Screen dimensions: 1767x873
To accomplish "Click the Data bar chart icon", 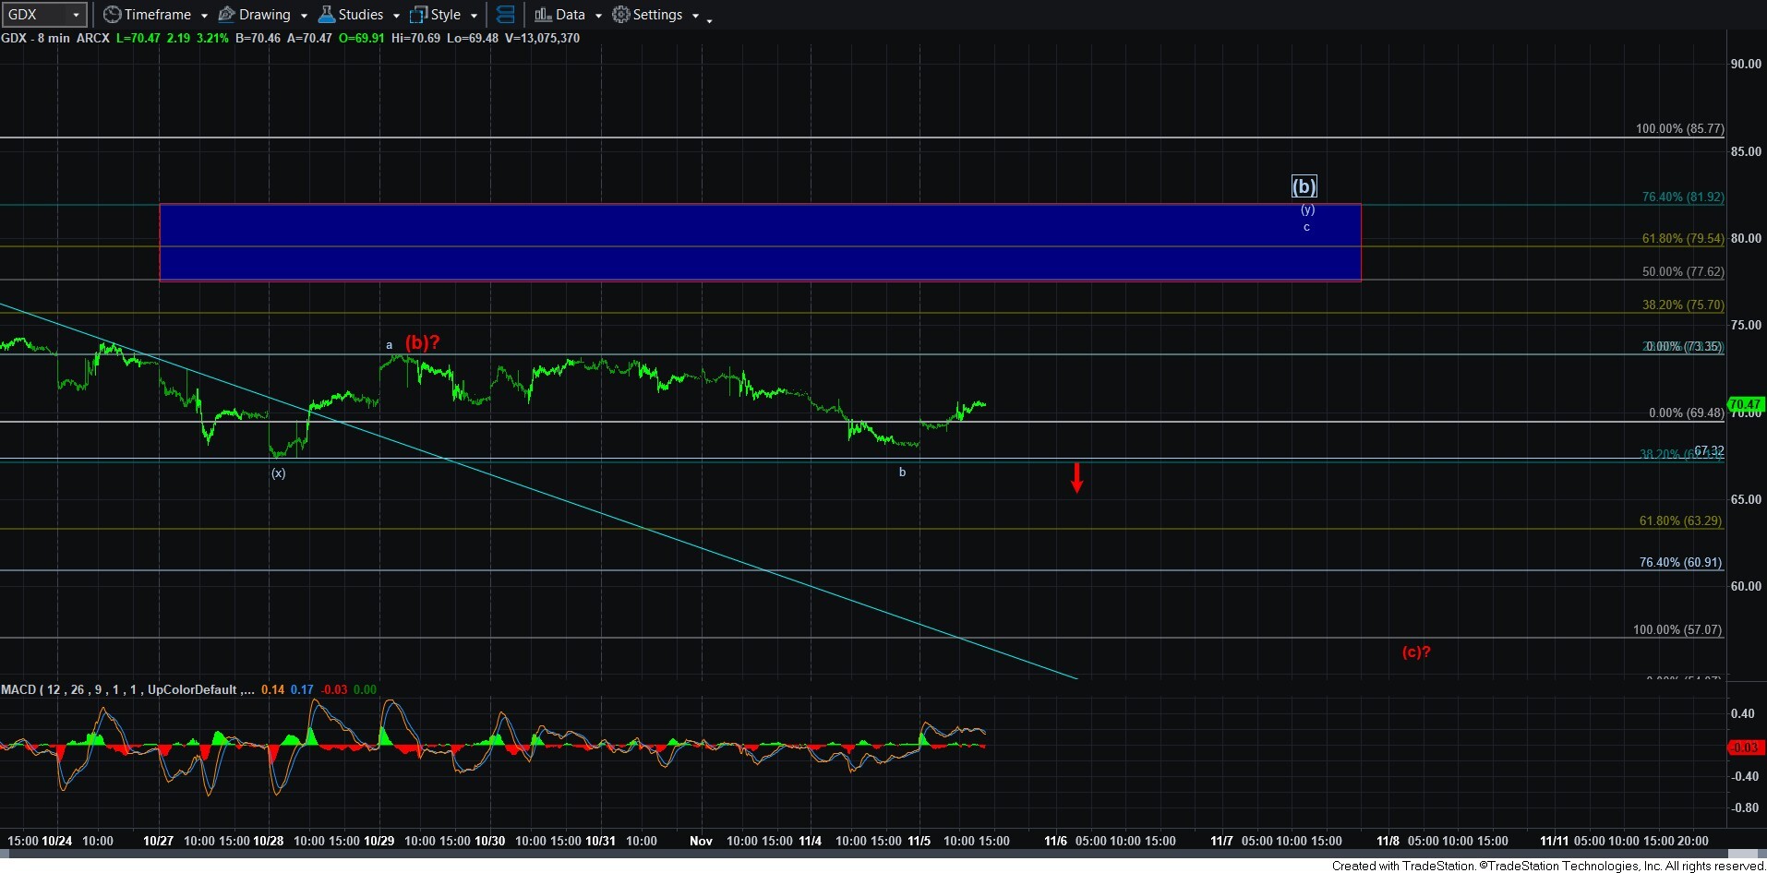I will pos(543,15).
